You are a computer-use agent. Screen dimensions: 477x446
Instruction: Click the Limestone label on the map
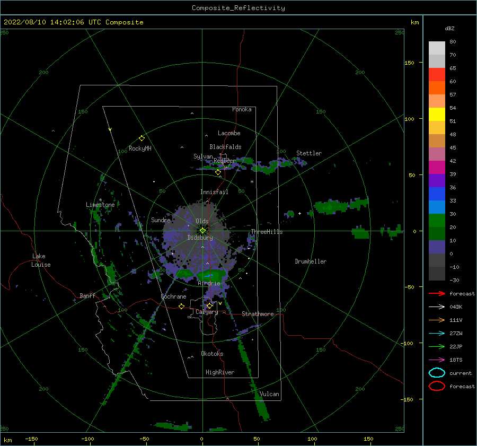coord(100,205)
